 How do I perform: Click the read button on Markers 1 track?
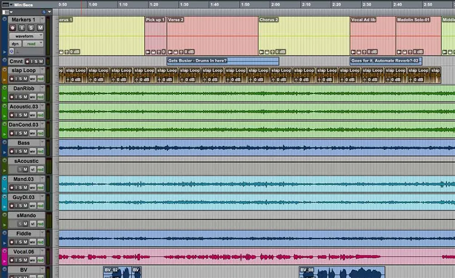[x=32, y=43]
